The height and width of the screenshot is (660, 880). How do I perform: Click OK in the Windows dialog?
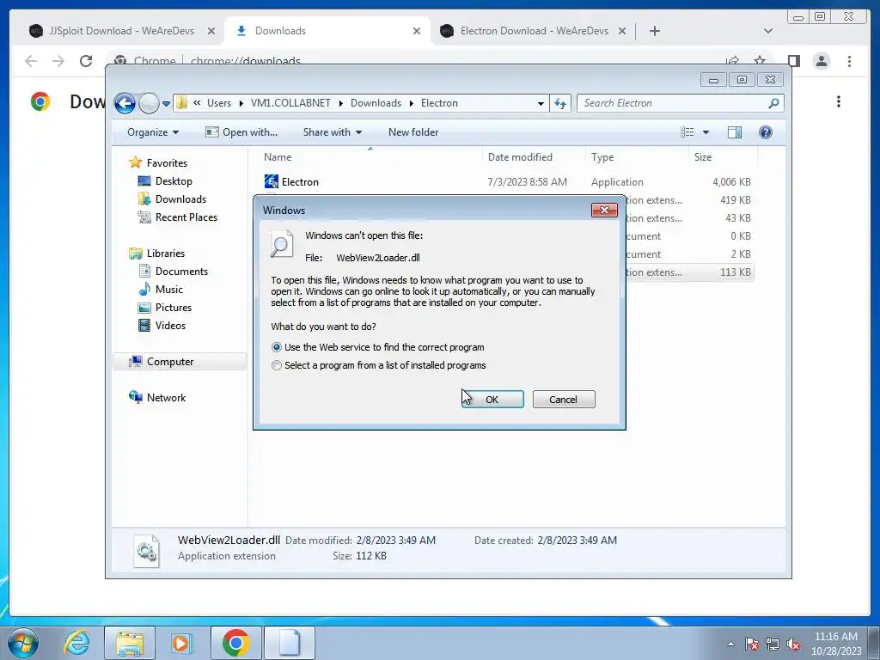pos(492,399)
